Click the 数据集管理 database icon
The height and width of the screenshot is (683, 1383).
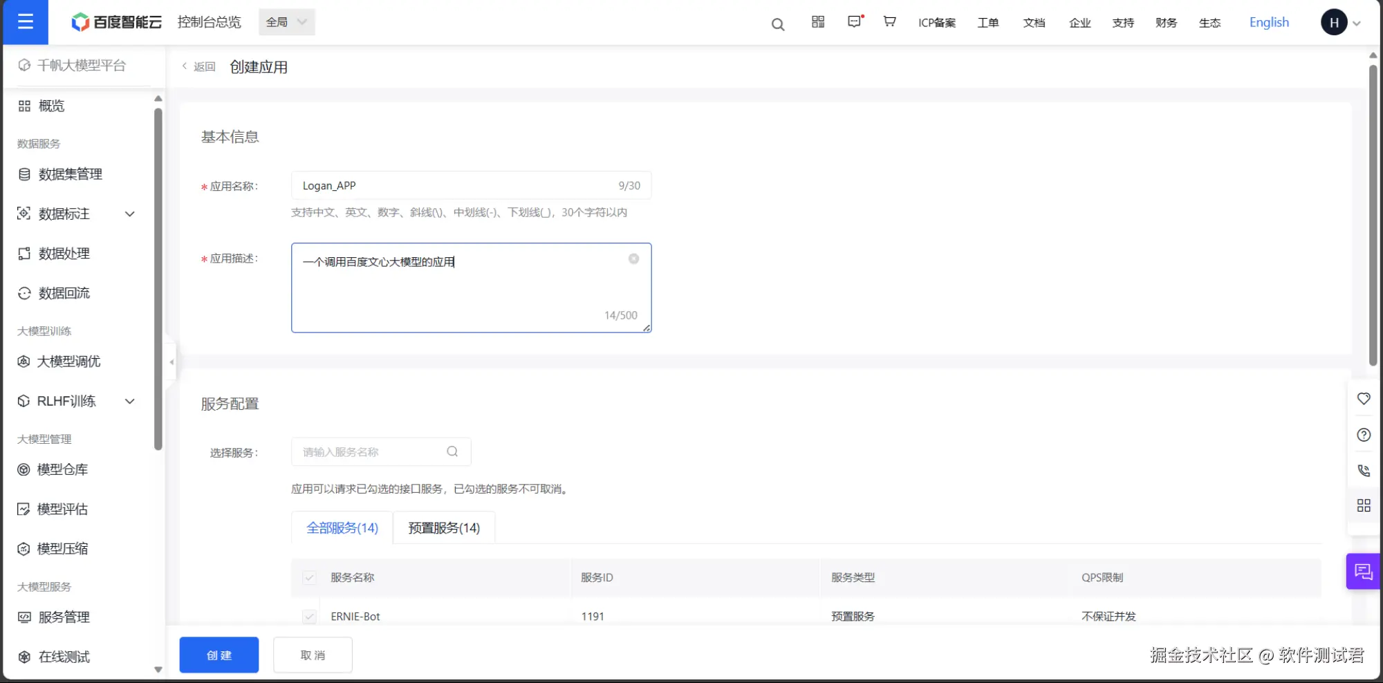(x=24, y=174)
